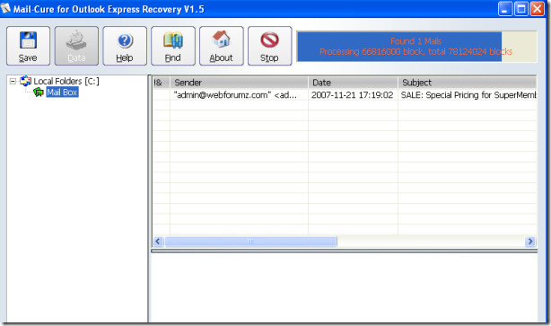
Task: Click the I& column header
Action: click(x=162, y=83)
